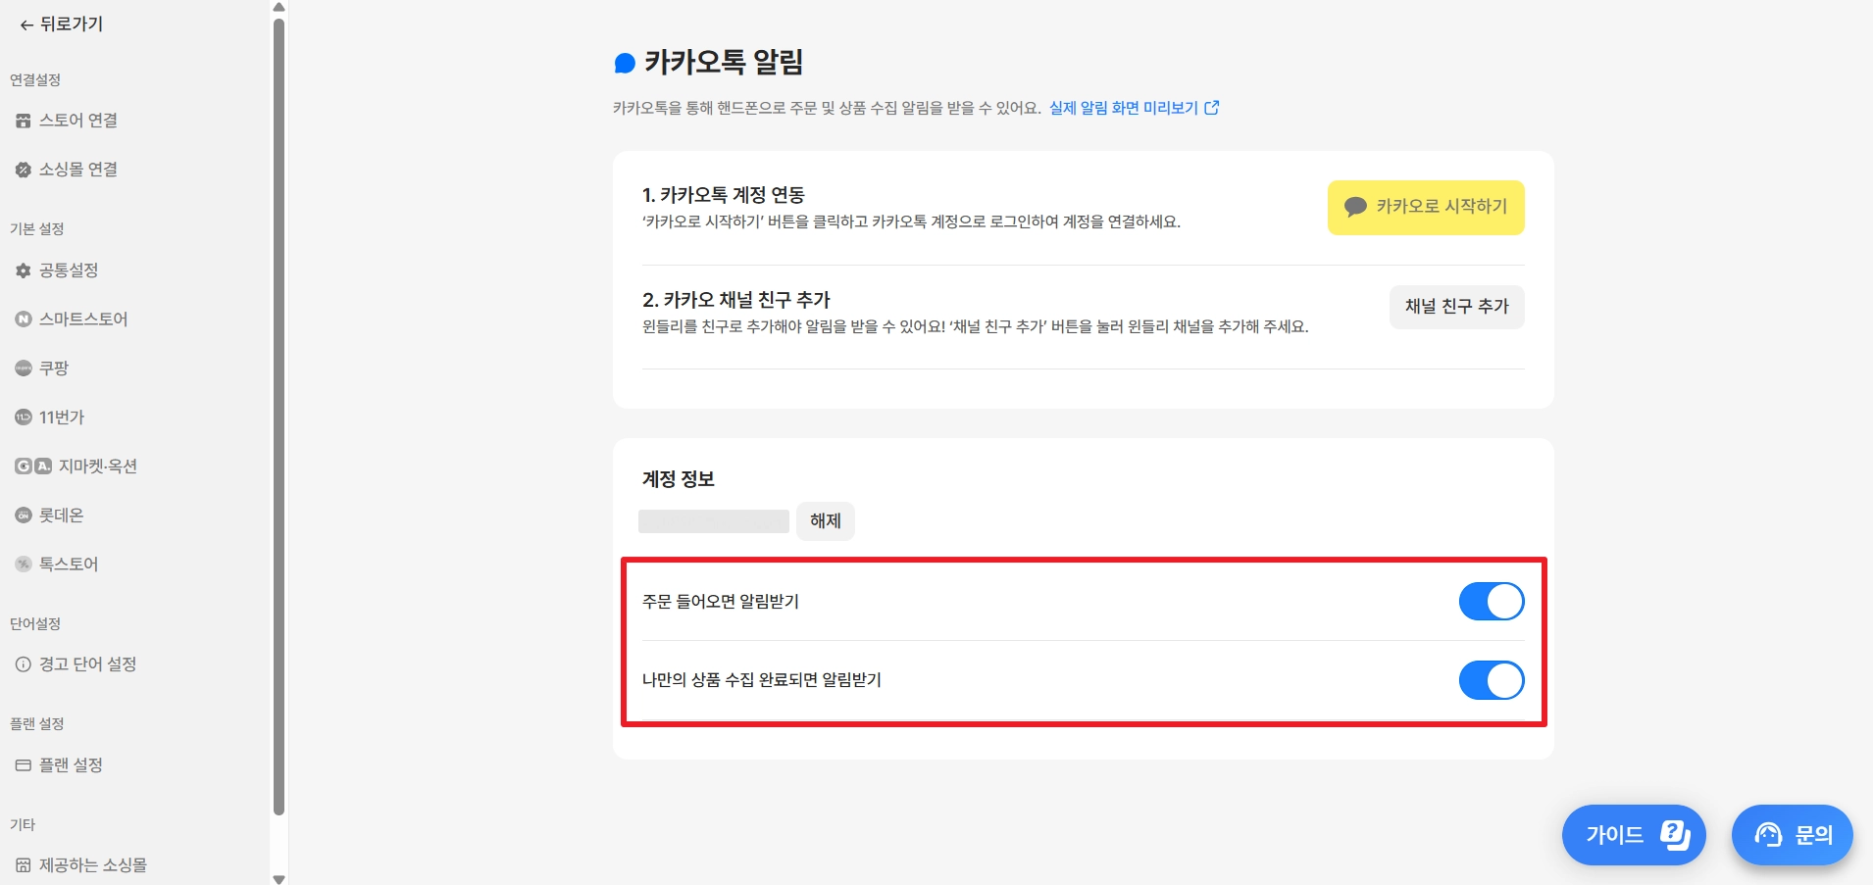Click the sidebar scrollbar thumb
The width and height of the screenshot is (1873, 885).
[x=279, y=417]
